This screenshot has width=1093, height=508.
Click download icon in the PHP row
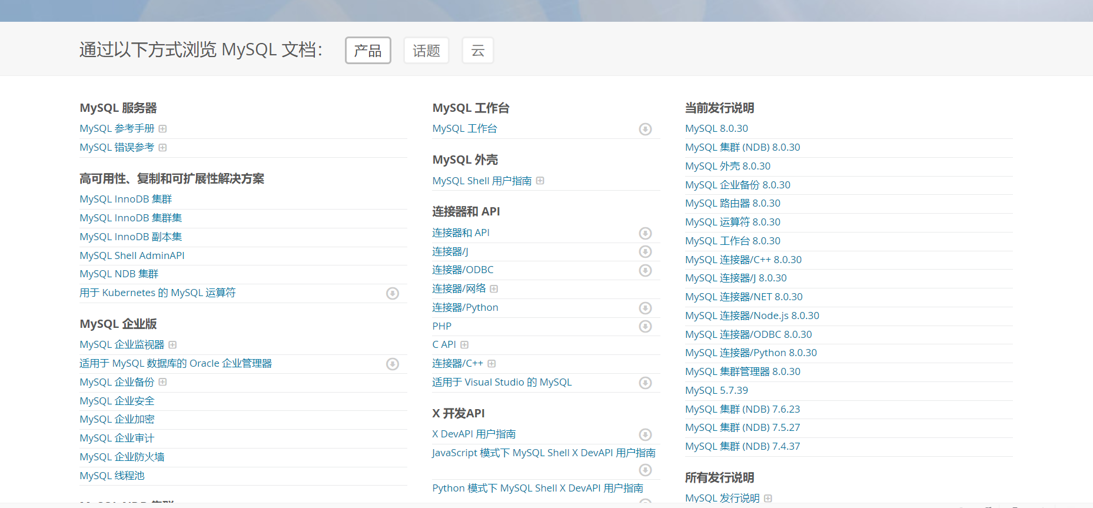[645, 326]
